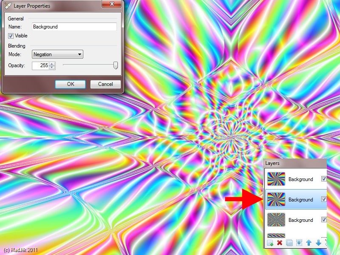Close the Layer Properties dialog
This screenshot has width=340, height=255.
(112, 4)
